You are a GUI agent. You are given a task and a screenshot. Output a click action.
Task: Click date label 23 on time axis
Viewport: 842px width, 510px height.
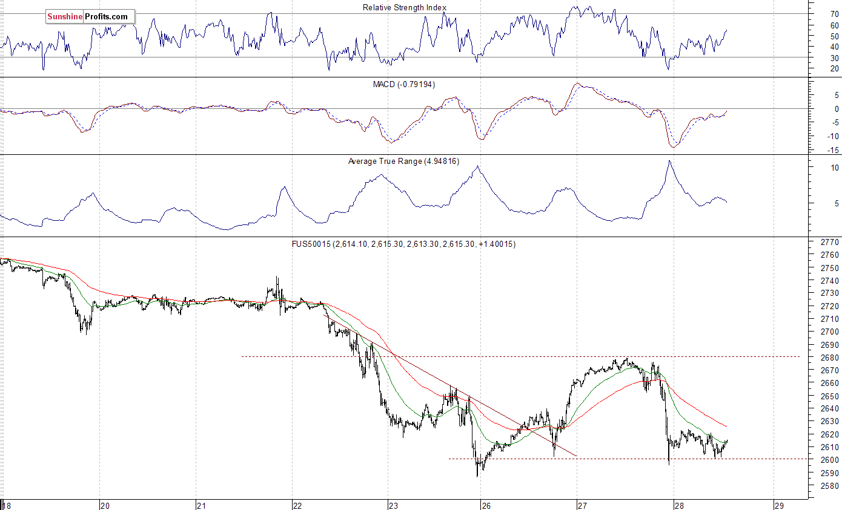pyautogui.click(x=393, y=505)
